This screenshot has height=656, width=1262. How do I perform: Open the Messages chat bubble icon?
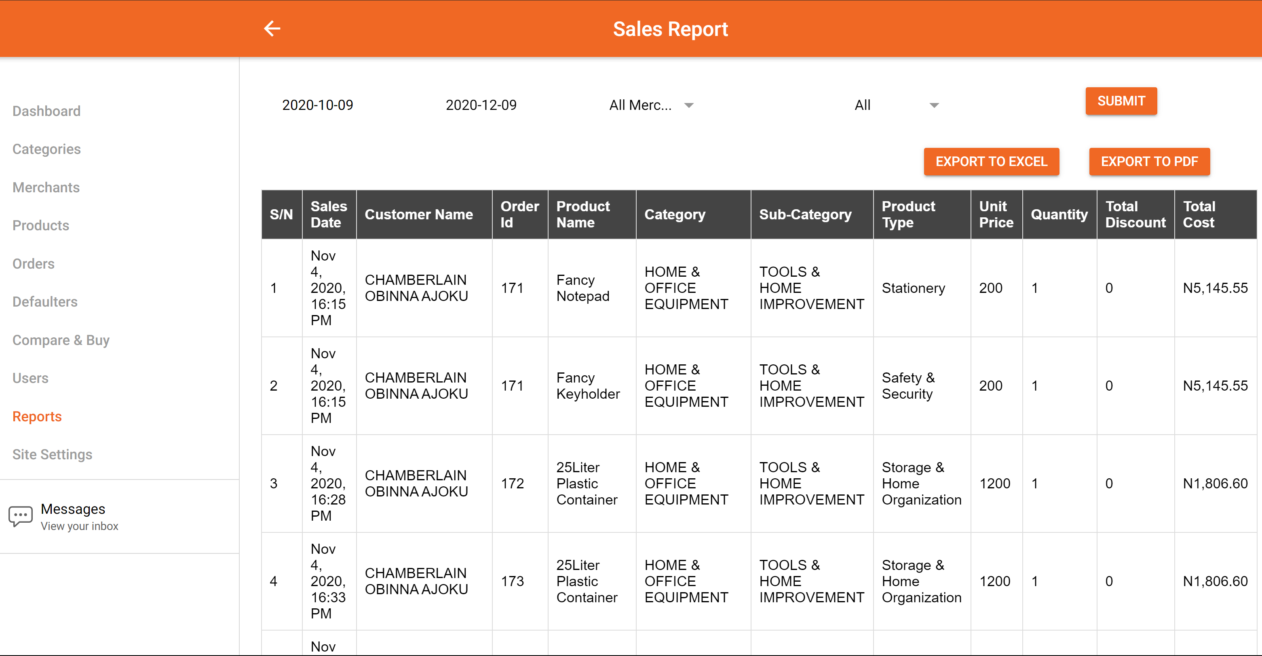(21, 516)
